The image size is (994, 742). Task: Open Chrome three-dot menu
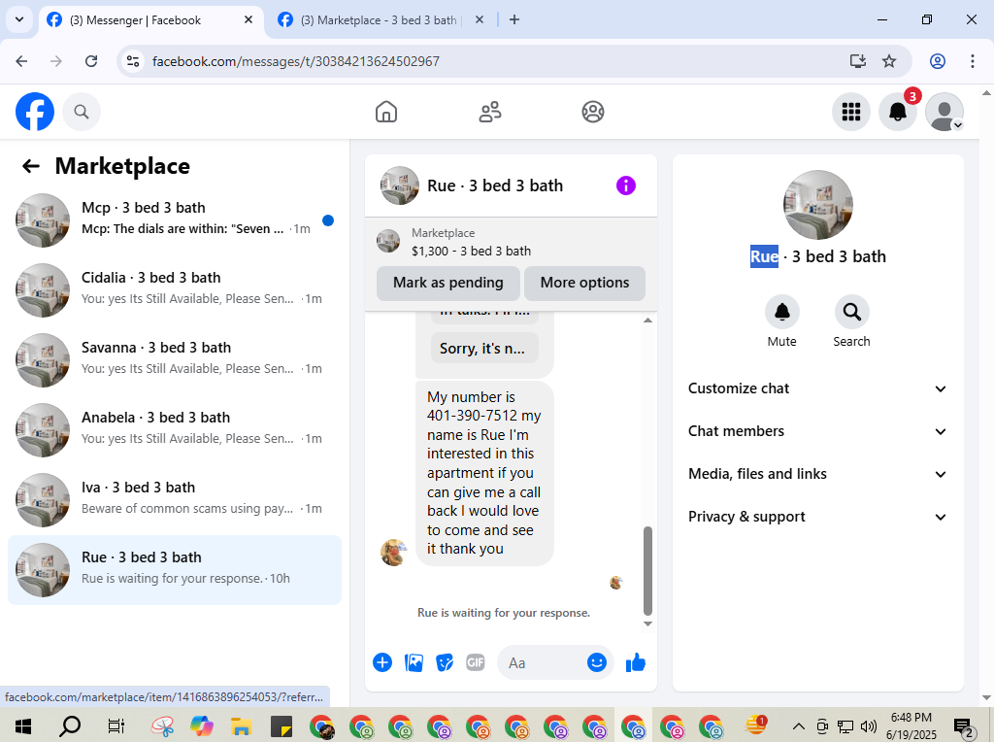(973, 61)
